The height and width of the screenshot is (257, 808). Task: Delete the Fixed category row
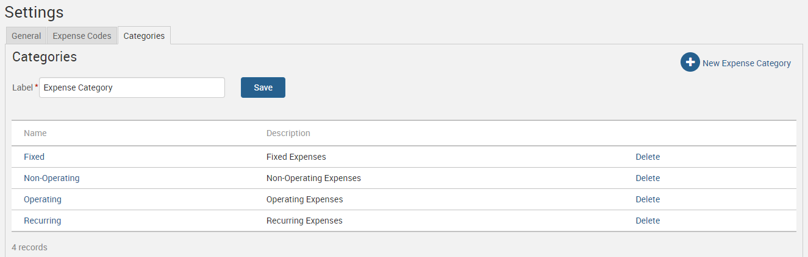(648, 157)
